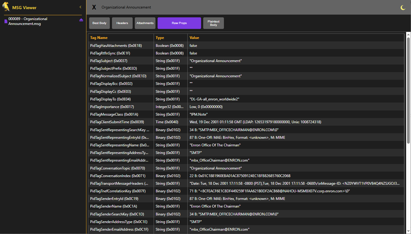Open the Best Body tab
This screenshot has height=234, width=411.
99,23
